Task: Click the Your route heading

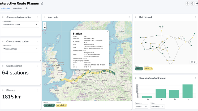Action: pyautogui.click(x=53, y=17)
